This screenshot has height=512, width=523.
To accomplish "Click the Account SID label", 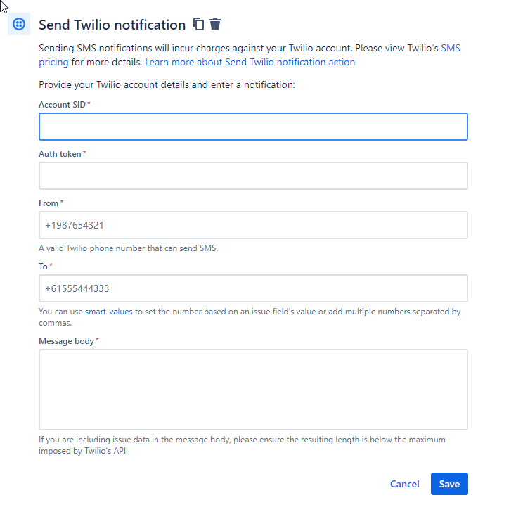I will pyautogui.click(x=63, y=105).
